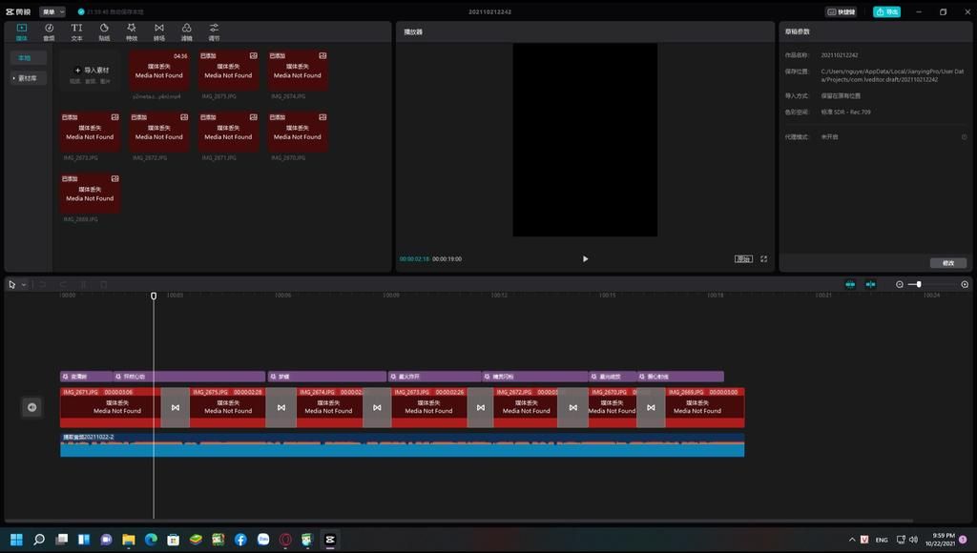The image size is (977, 553).
Task: Select the last purple effect clip
Action: click(x=680, y=377)
